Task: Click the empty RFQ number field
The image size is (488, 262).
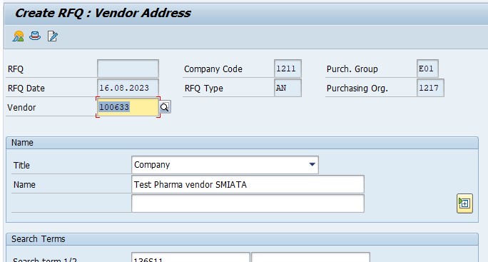Action: pos(128,69)
